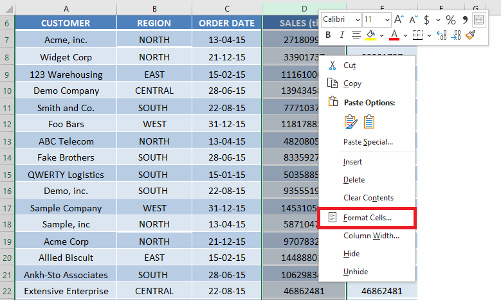The image size is (501, 300).
Task: Click the format painter brush icon
Action: coord(470,35)
